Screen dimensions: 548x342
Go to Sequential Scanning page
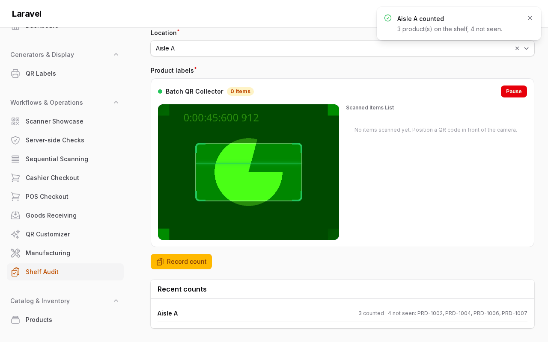[x=65, y=159]
